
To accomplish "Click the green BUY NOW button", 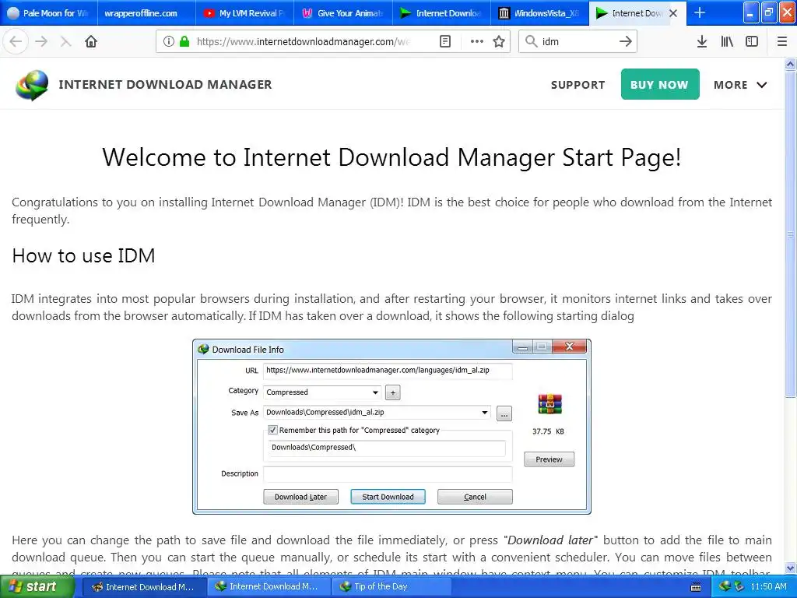I will tap(660, 84).
